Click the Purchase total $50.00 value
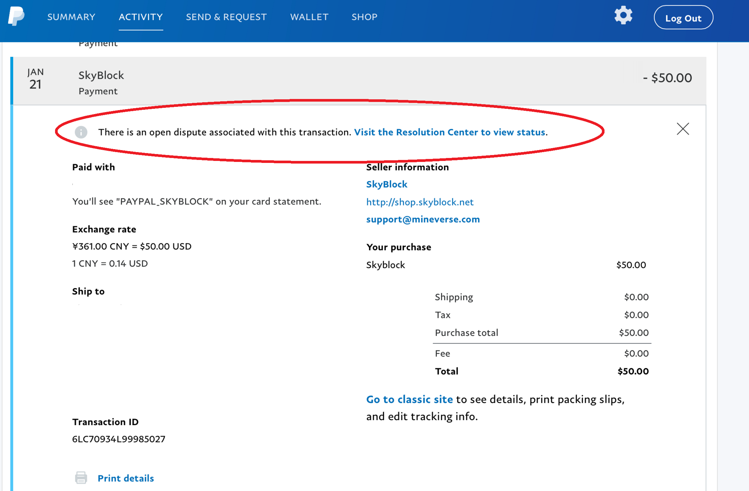This screenshot has width=749, height=491. [x=634, y=333]
